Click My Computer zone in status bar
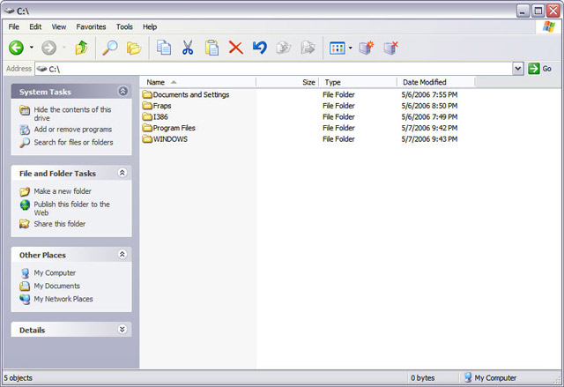 pos(490,377)
